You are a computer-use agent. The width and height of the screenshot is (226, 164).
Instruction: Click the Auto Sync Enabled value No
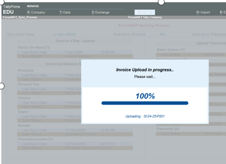162,34
